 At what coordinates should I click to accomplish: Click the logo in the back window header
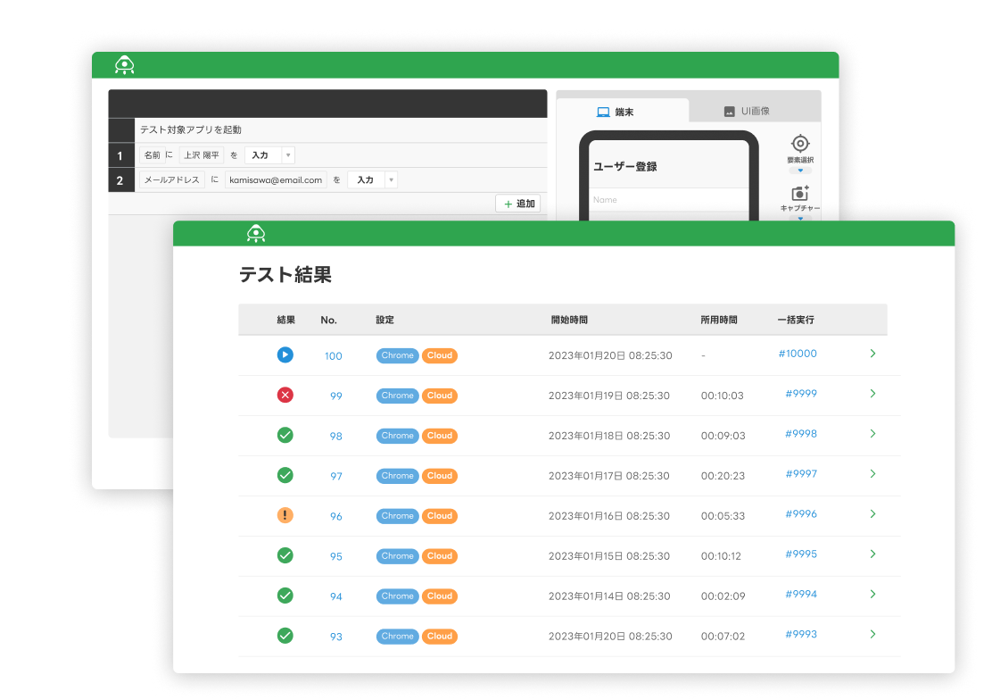click(x=125, y=65)
